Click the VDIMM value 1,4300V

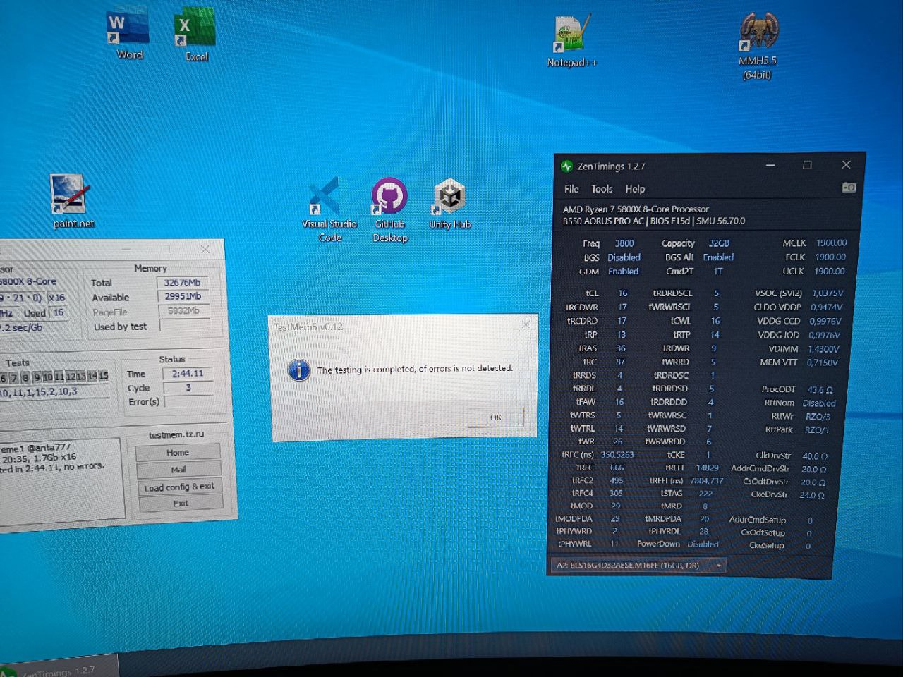pyautogui.click(x=823, y=349)
